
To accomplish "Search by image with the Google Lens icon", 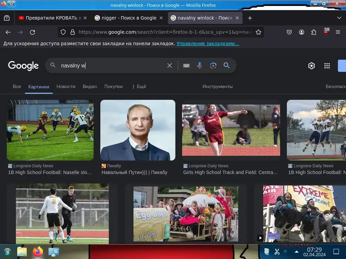I will tap(213, 65).
